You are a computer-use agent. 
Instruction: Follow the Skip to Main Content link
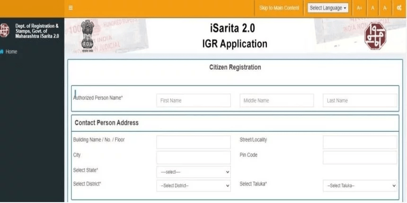pyautogui.click(x=279, y=8)
